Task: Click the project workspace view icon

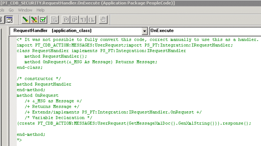Action: click(x=9, y=20)
